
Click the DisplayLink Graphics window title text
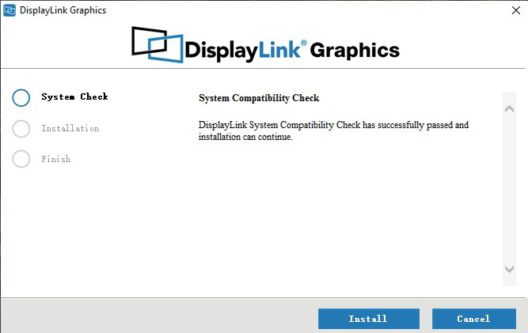pos(63,10)
